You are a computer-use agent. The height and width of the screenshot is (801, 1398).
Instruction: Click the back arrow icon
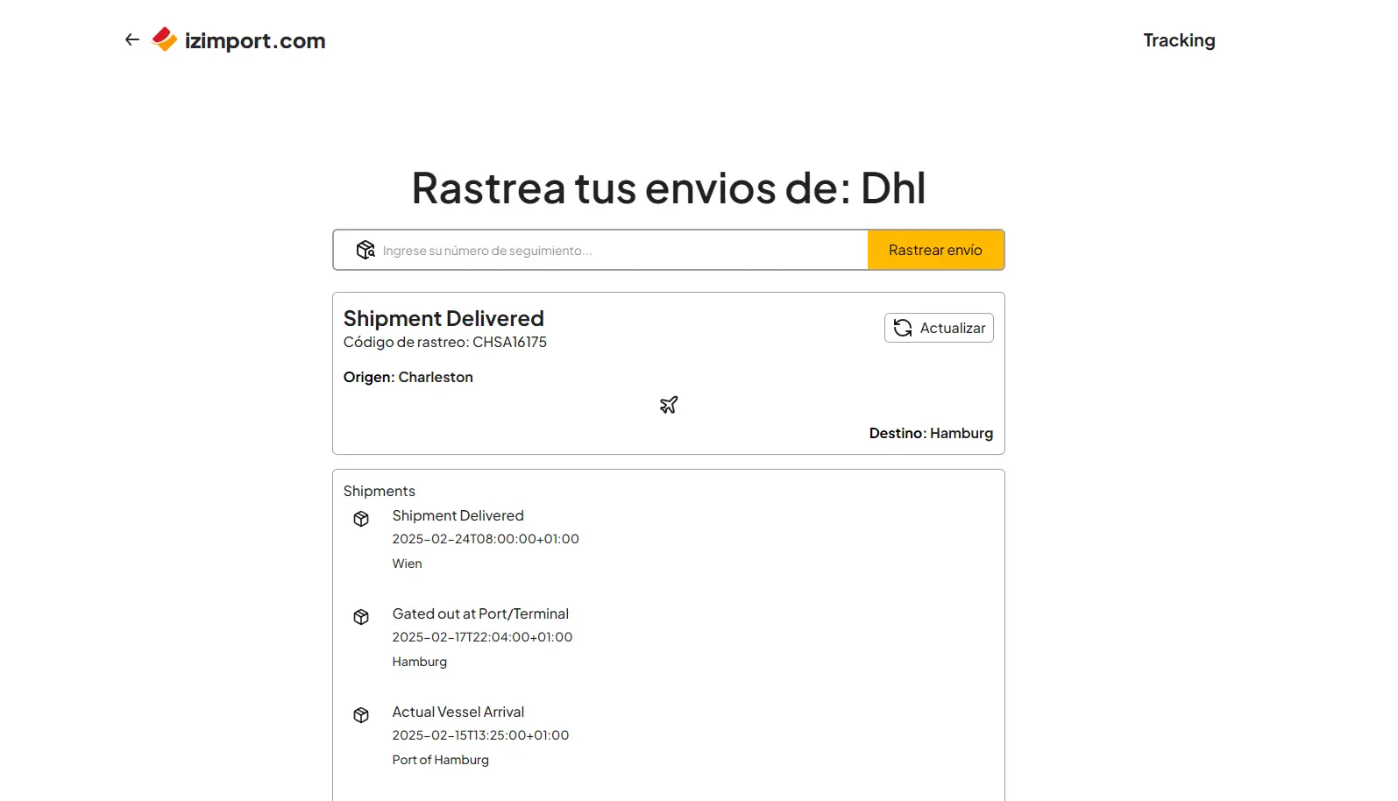tap(132, 39)
